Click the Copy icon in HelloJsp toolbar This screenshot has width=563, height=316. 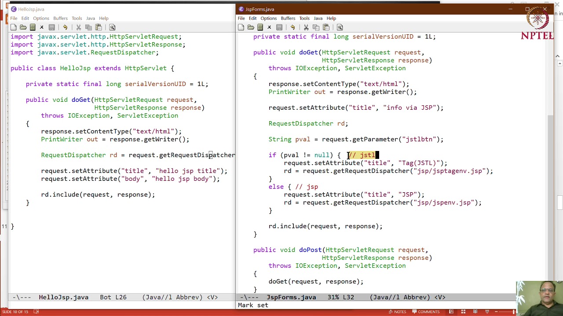click(x=88, y=28)
